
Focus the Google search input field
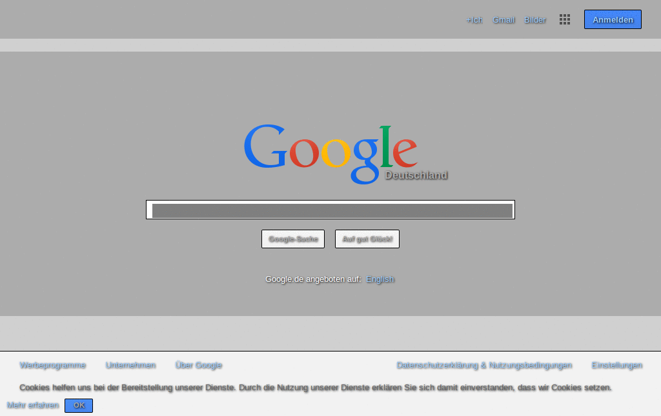[x=330, y=210]
